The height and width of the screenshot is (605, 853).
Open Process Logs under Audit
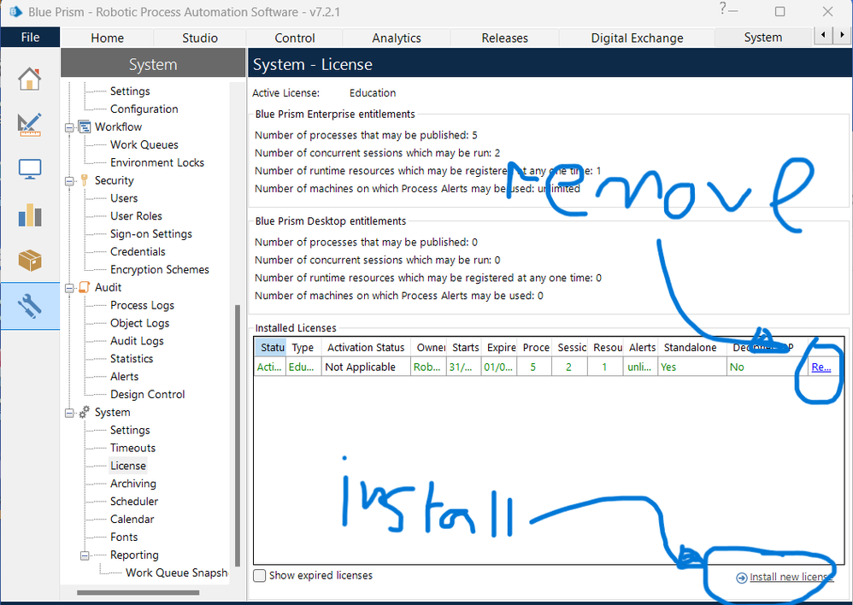point(142,306)
